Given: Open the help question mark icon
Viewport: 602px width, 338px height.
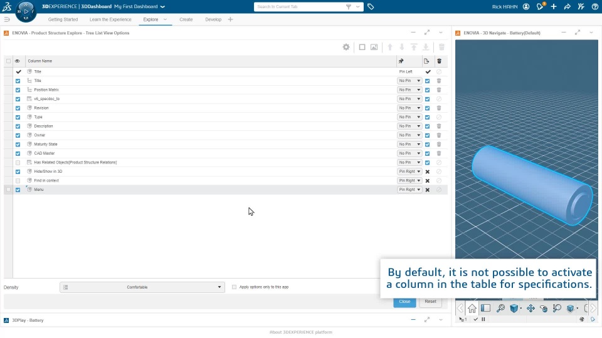Looking at the screenshot, I should (594, 6).
